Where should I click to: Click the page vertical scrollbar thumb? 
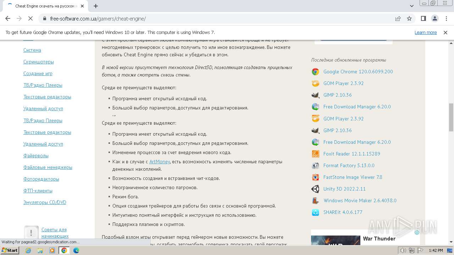[x=451, y=117]
